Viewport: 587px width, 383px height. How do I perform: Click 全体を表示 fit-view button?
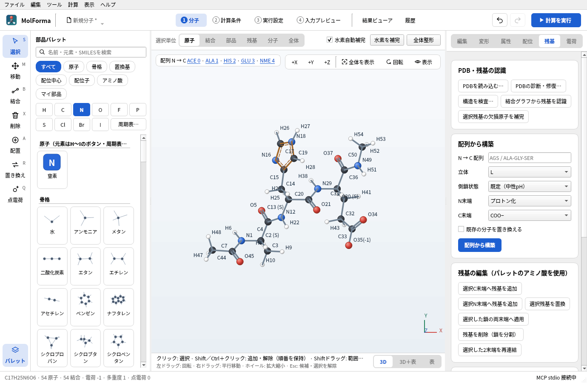point(358,62)
